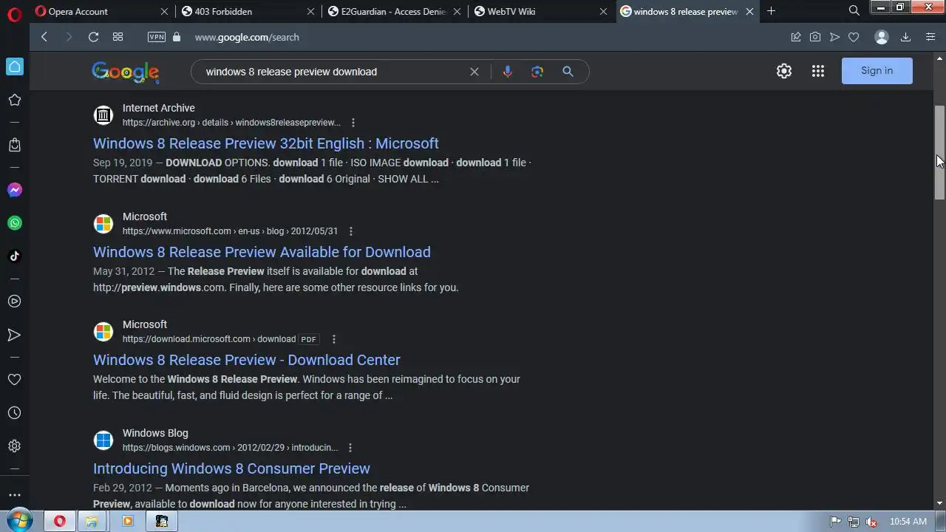The height and width of the screenshot is (532, 946).
Task: Click the Google Sign in button
Action: click(877, 71)
